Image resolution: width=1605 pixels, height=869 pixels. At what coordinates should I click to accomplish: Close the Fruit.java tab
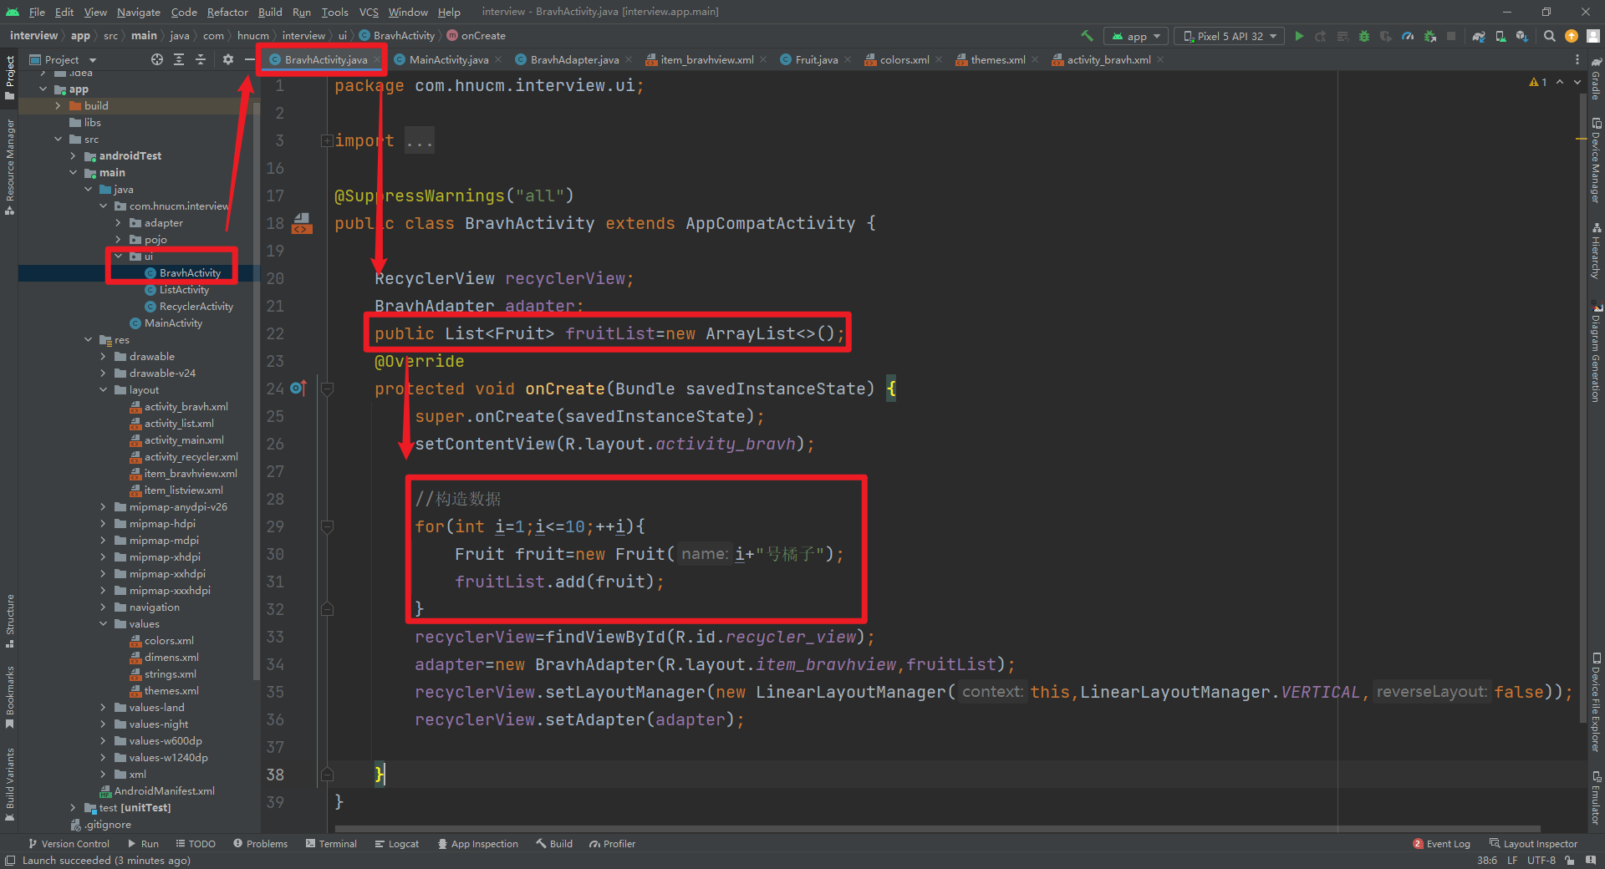click(x=848, y=59)
